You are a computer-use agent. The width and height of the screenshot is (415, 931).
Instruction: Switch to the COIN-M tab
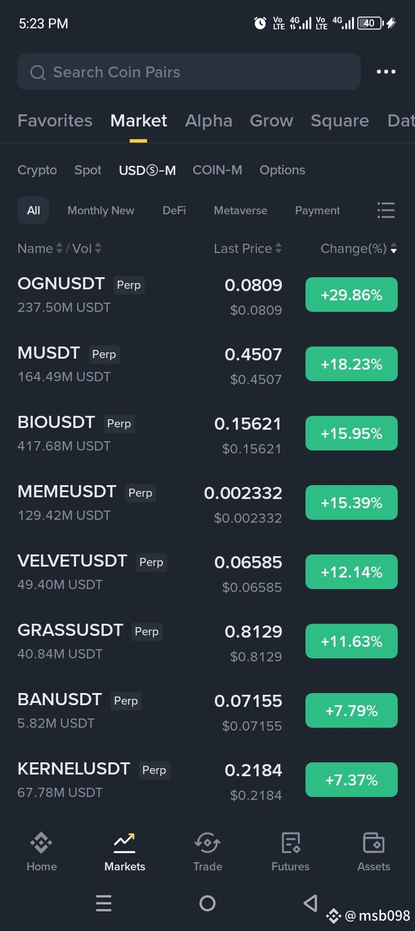coord(217,170)
